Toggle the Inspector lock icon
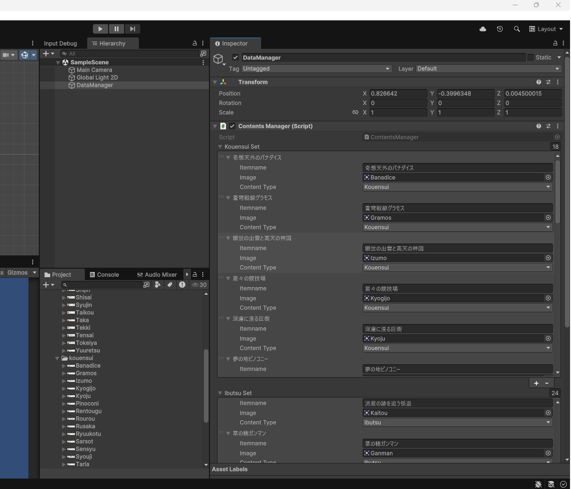The width and height of the screenshot is (571, 489). coord(555,43)
